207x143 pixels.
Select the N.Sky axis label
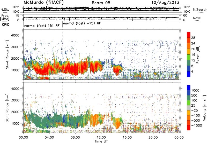pyautogui.click(x=5, y=10)
